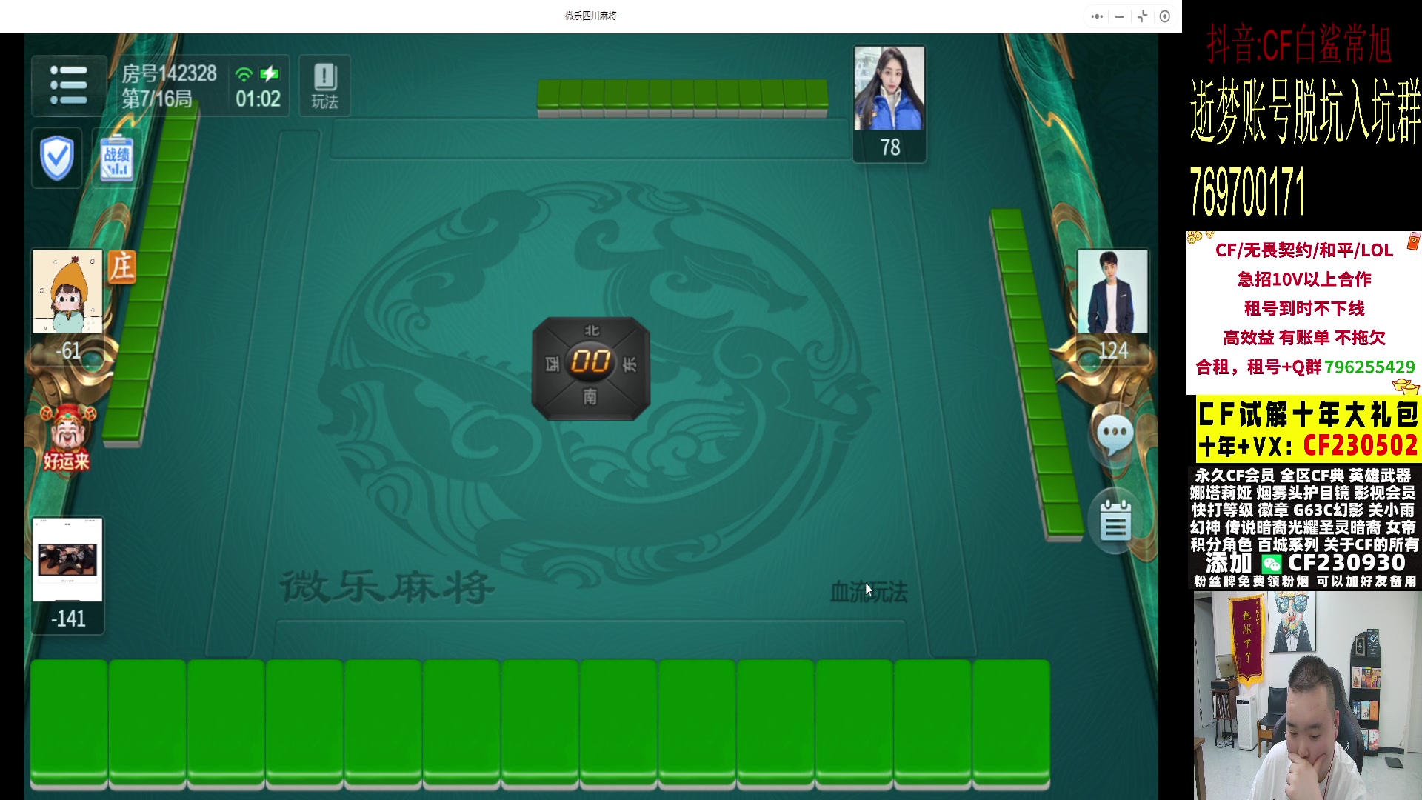Image resolution: width=1422 pixels, height=800 pixels.
Task: Click the right player's avatar scoring 124
Action: pyautogui.click(x=1112, y=291)
